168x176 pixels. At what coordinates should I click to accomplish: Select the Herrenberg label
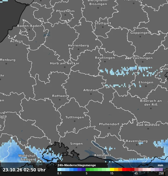pyautogui.click(x=78, y=45)
